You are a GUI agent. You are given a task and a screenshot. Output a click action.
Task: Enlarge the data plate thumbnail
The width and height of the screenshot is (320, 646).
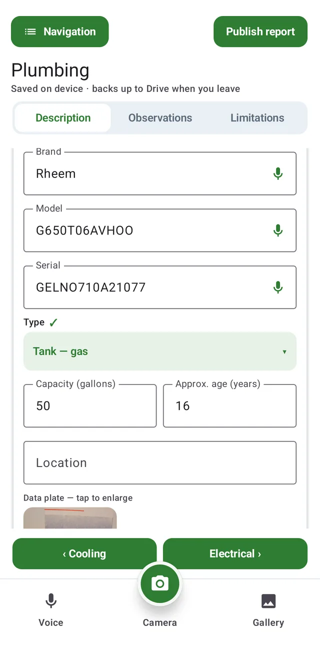tap(70, 518)
